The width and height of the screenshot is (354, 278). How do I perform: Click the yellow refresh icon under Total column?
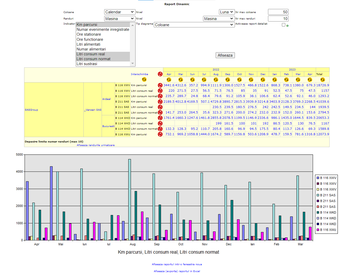(322, 80)
